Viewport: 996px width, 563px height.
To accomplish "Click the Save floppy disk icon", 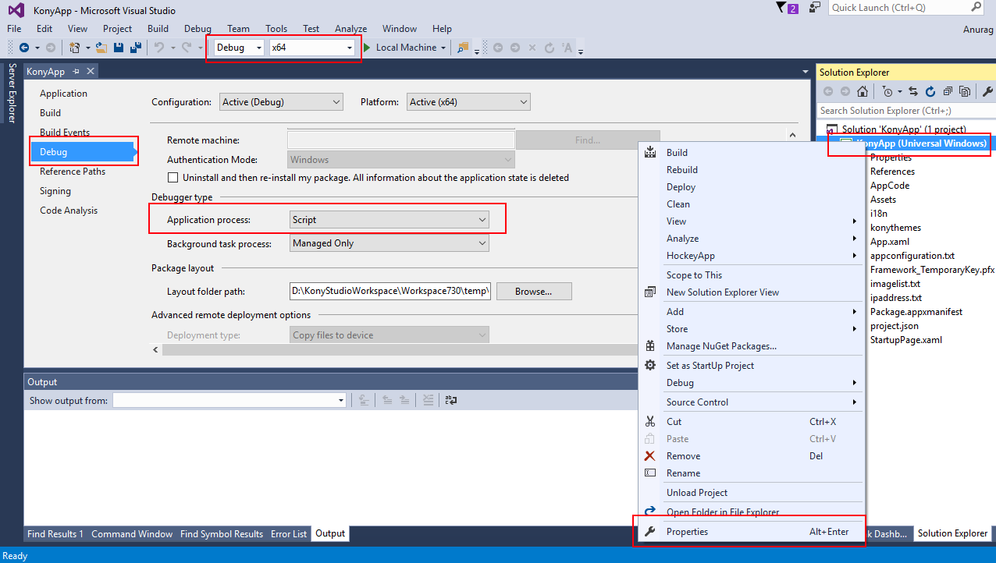I will coord(119,48).
